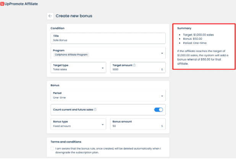The image size is (236, 159).
Task: Click the info icon beside Count current and future sales
Action: [x=95, y=110]
